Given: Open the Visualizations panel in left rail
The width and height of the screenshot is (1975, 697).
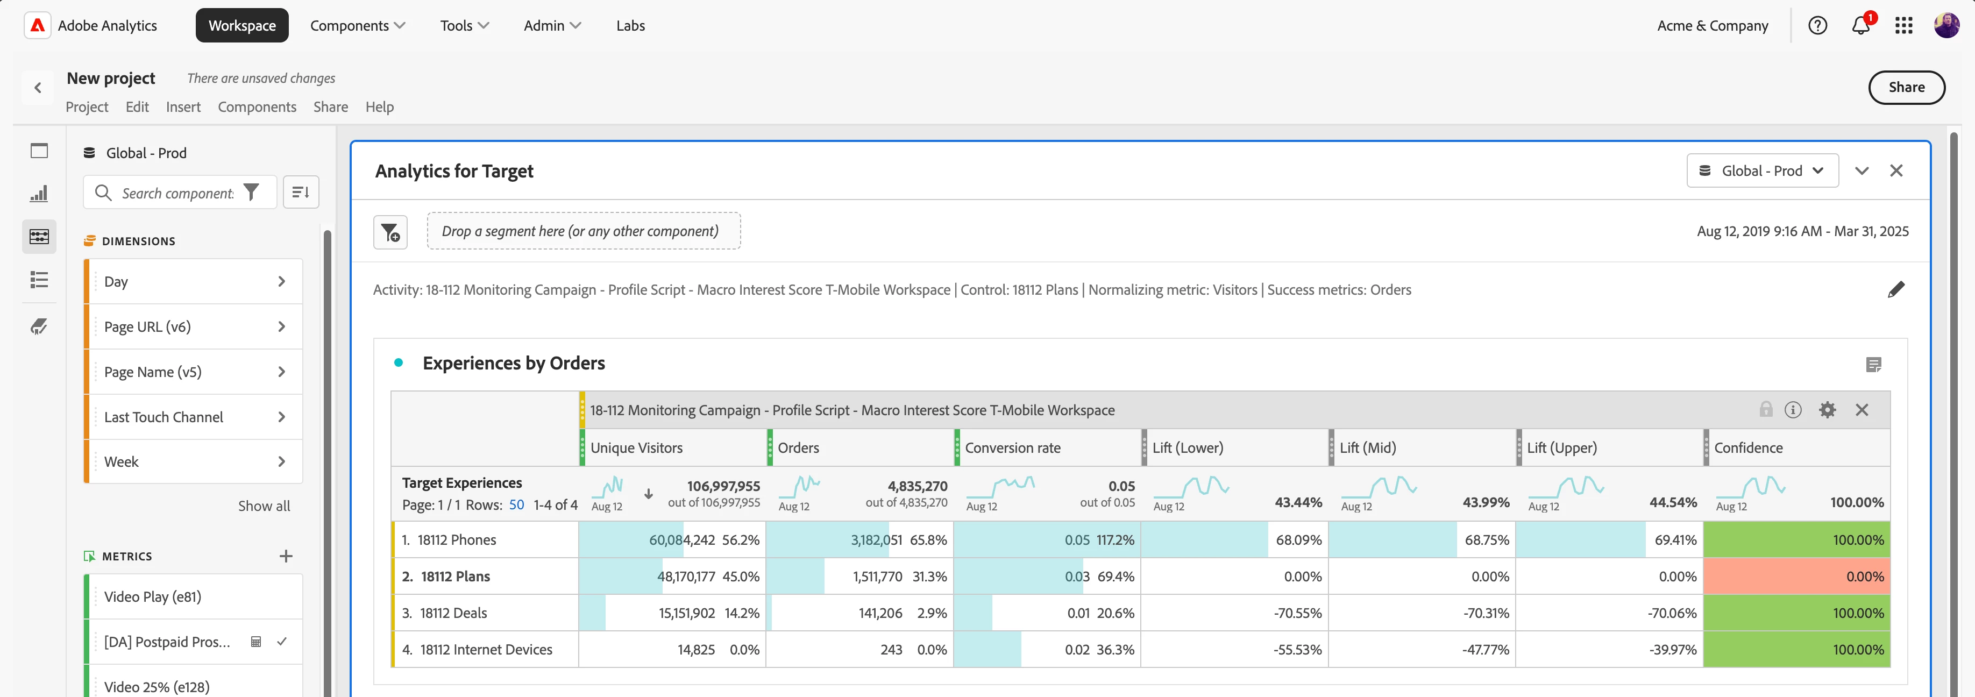Looking at the screenshot, I should click(39, 193).
